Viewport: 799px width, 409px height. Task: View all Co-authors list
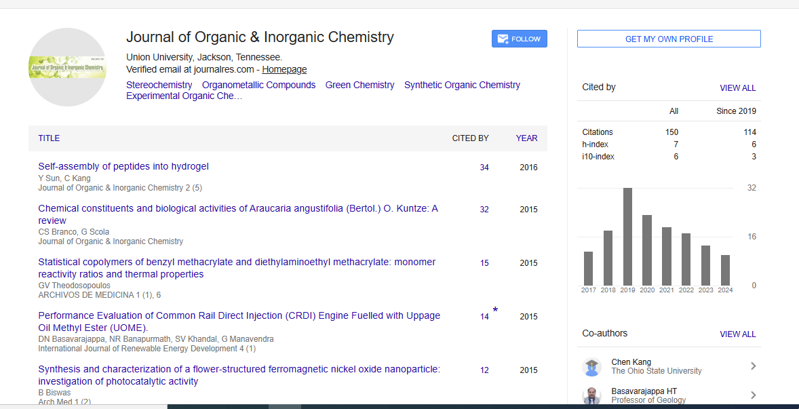coord(737,334)
